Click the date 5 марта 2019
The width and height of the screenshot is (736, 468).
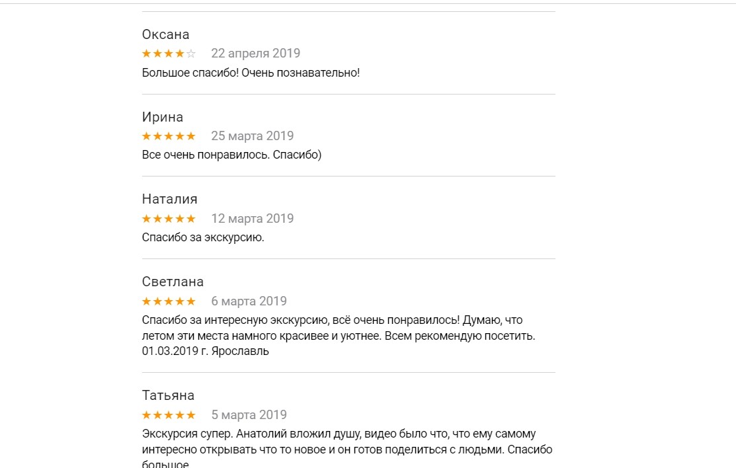249,415
